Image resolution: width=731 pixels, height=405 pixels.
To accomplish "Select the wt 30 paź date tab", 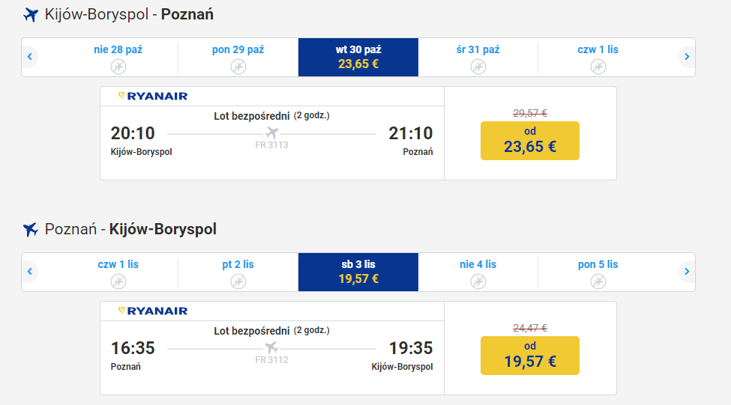I will (358, 57).
